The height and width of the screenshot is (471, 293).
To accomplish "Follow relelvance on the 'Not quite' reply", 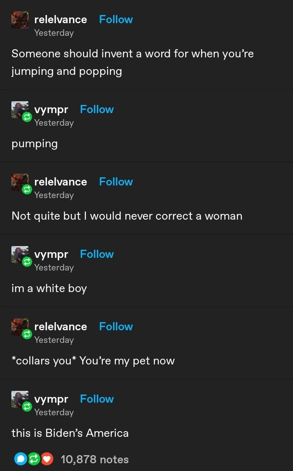I will tap(116, 182).
